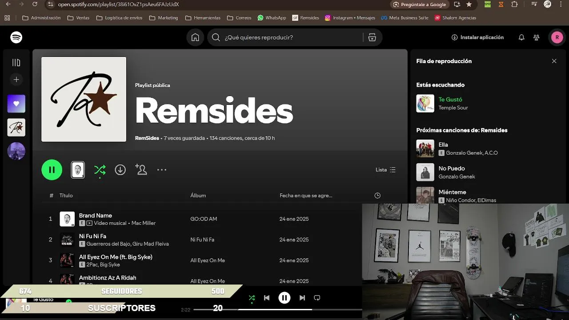Screen dimensions: 569x320
Task: Focus the ¿Qué quieres reproducir? search field
Action: [284, 37]
